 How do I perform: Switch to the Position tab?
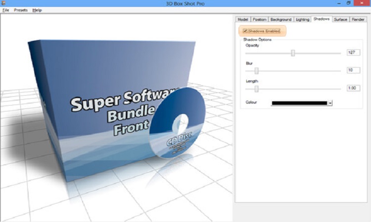(260, 19)
